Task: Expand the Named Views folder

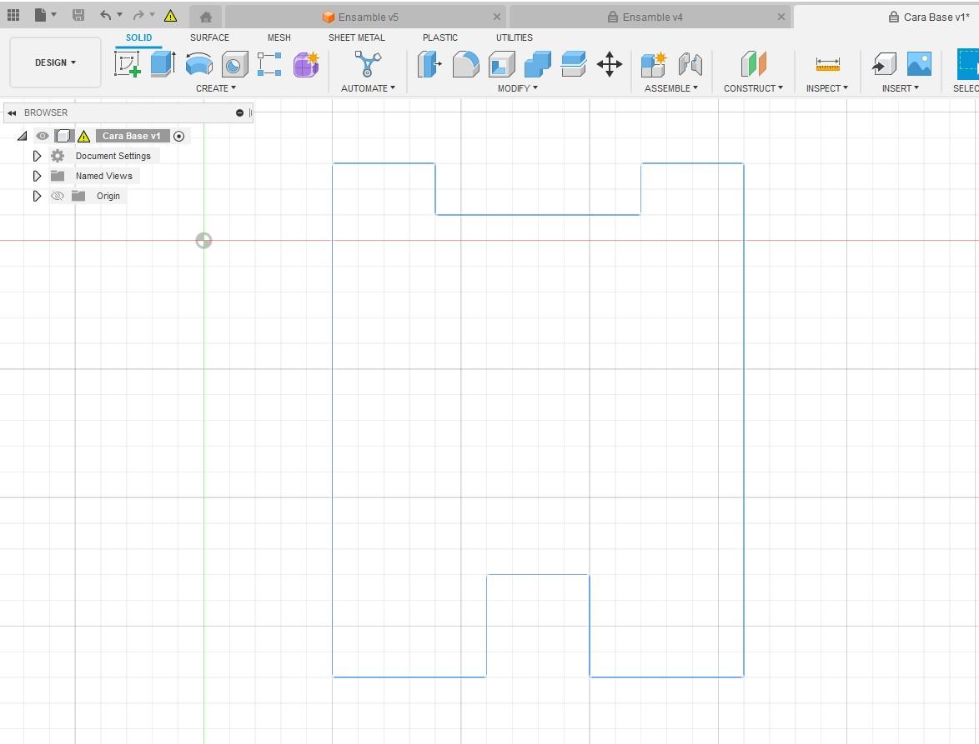Action: point(37,176)
